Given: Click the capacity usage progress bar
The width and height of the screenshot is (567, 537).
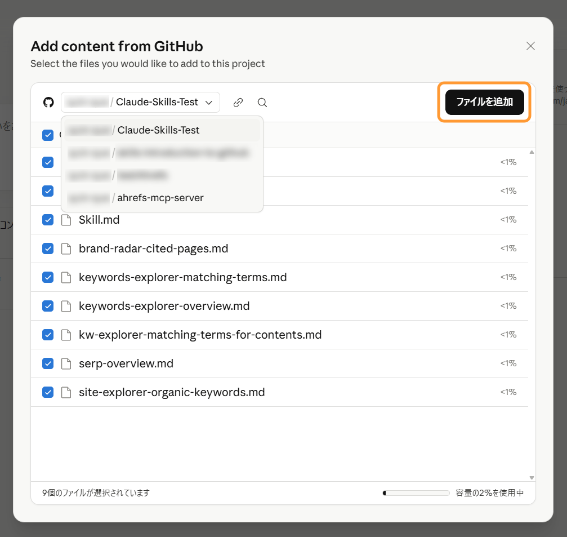Looking at the screenshot, I should coord(416,493).
